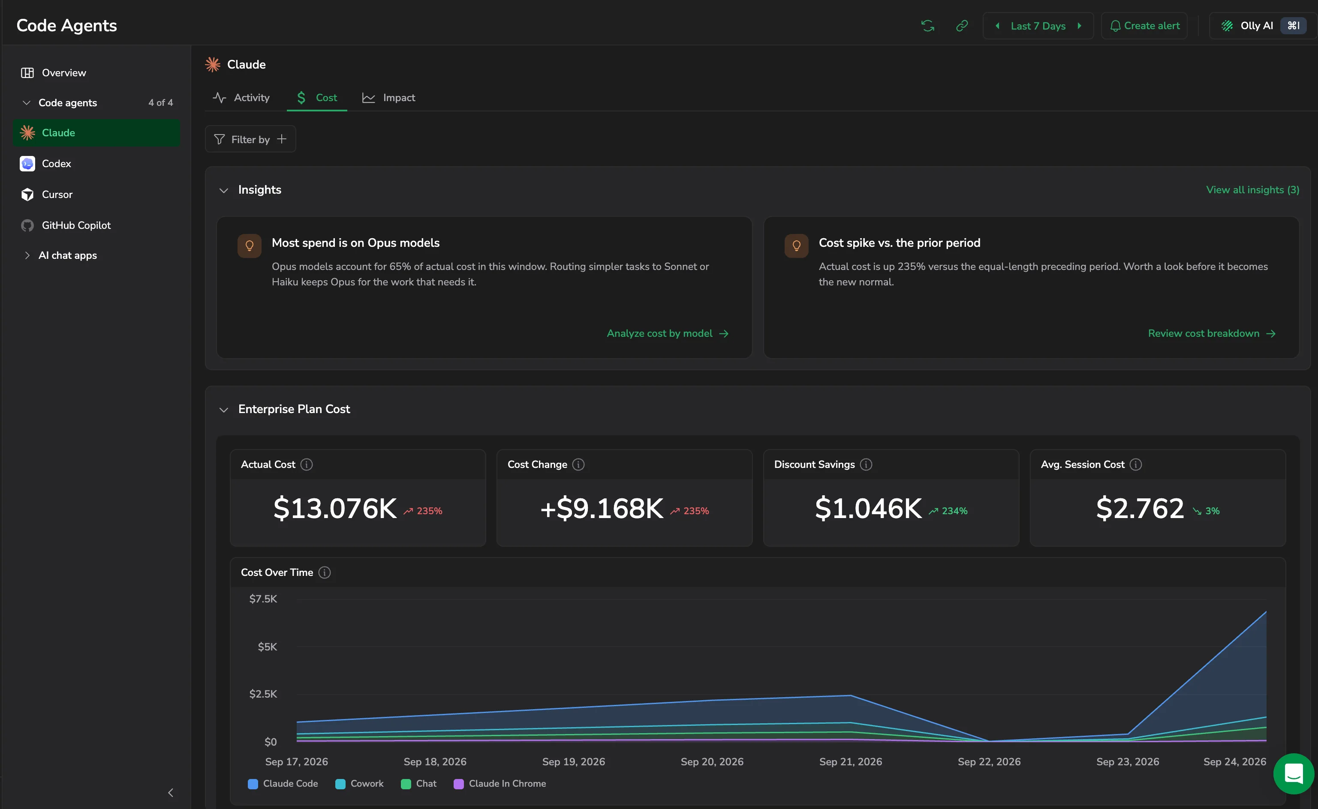This screenshot has height=809, width=1318.
Task: Click the Avg. Session Cost info icon
Action: point(1136,464)
